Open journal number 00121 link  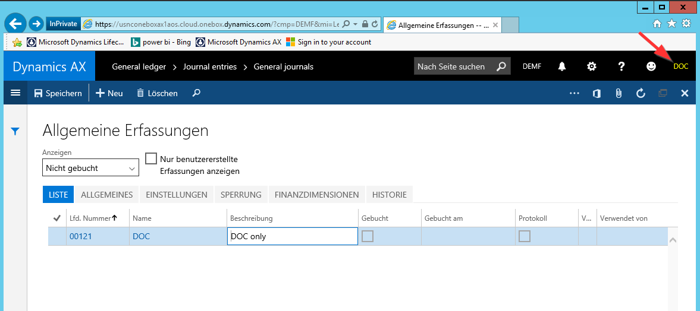[80, 236]
